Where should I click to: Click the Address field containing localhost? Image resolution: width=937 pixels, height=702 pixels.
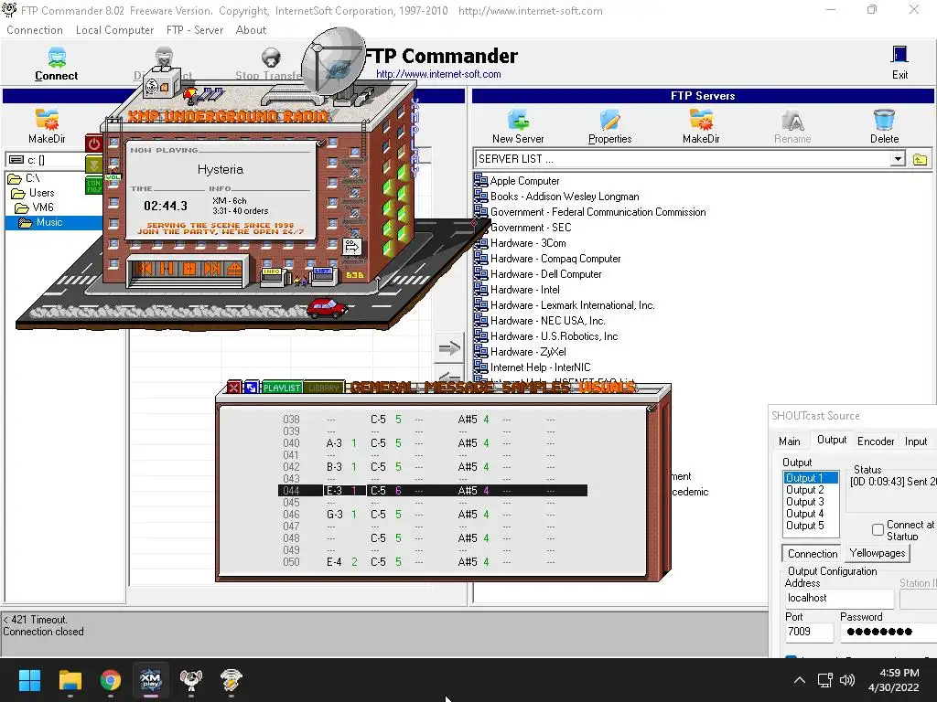(839, 598)
